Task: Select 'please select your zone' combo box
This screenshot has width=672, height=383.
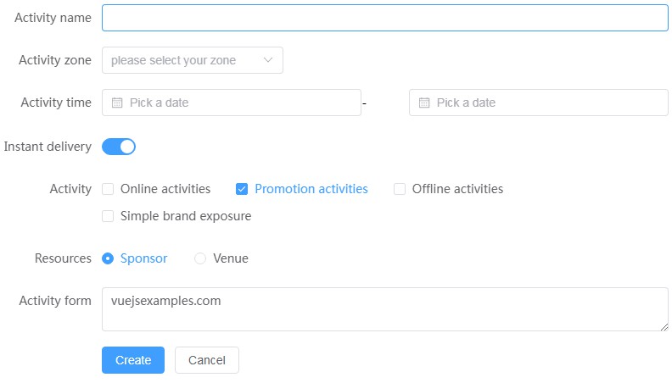Action: [x=183, y=60]
